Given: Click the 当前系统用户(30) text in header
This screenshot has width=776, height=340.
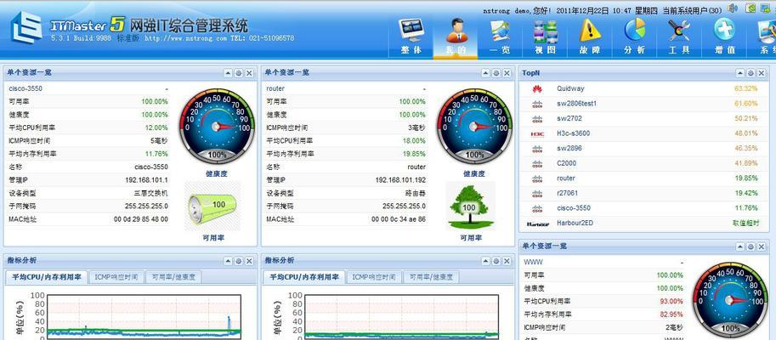Looking at the screenshot, I should [692, 10].
